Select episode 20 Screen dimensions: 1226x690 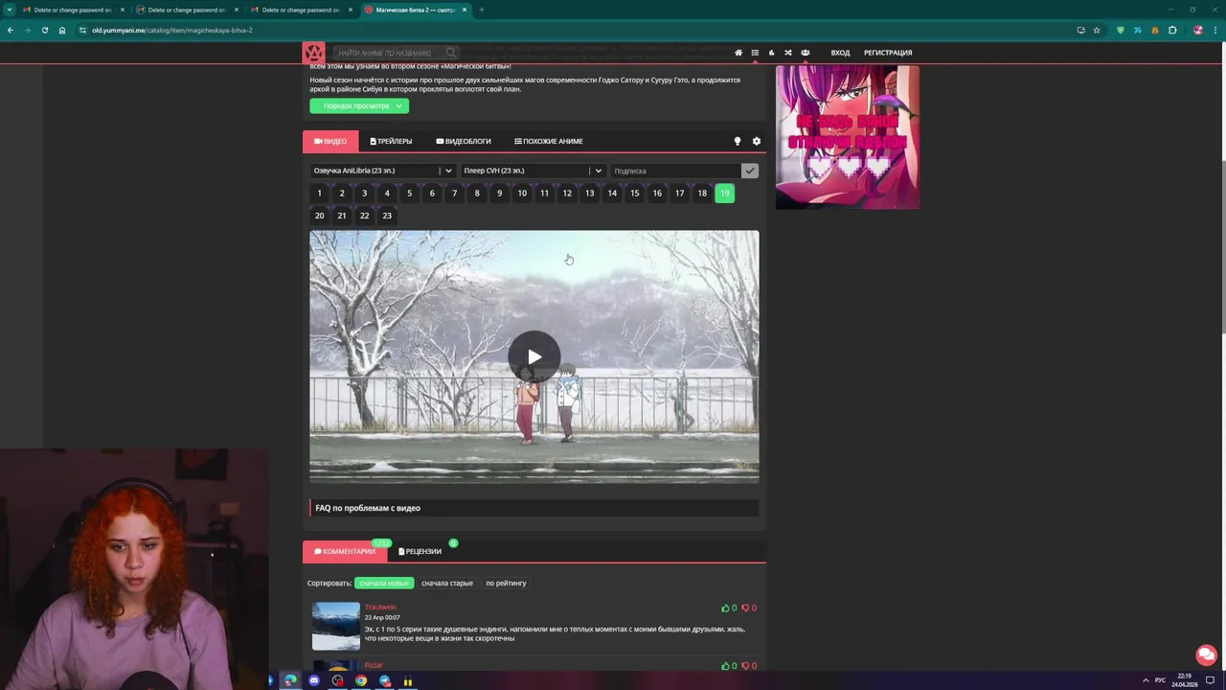[319, 216]
